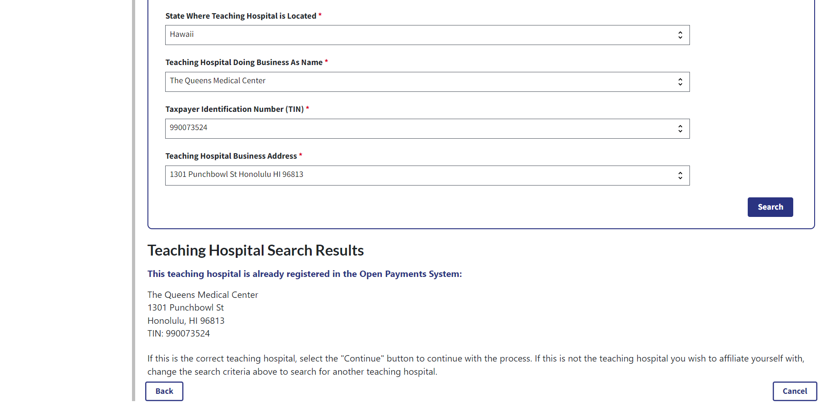Click the Teaching Hospital Business Address label
826x402 pixels.
click(x=231, y=156)
